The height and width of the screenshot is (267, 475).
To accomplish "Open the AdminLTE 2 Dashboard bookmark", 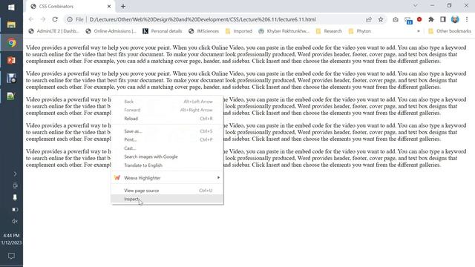I will 53,31.
